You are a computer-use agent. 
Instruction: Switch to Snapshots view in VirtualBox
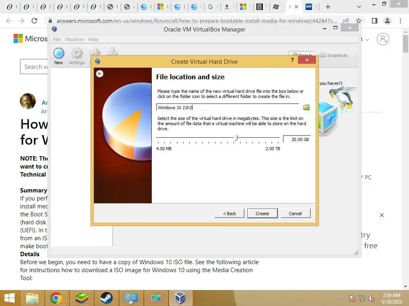coord(334,55)
